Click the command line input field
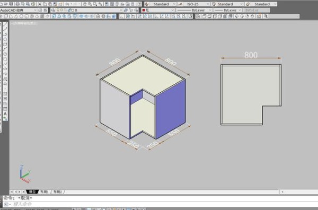 tap(160, 204)
